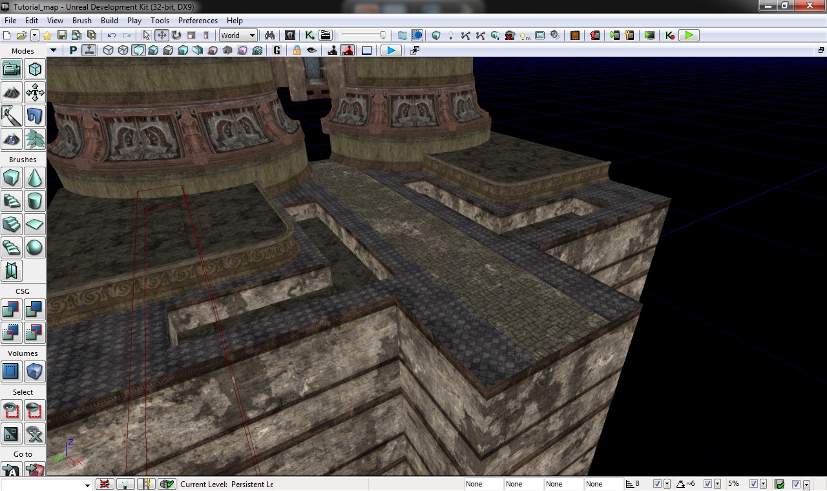Activate Geometry mode in Modes panel
827x491 pixels.
pyautogui.click(x=35, y=69)
